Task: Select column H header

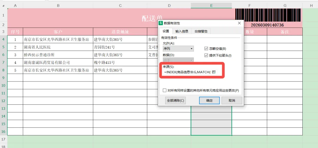Action: (x=311, y=6)
